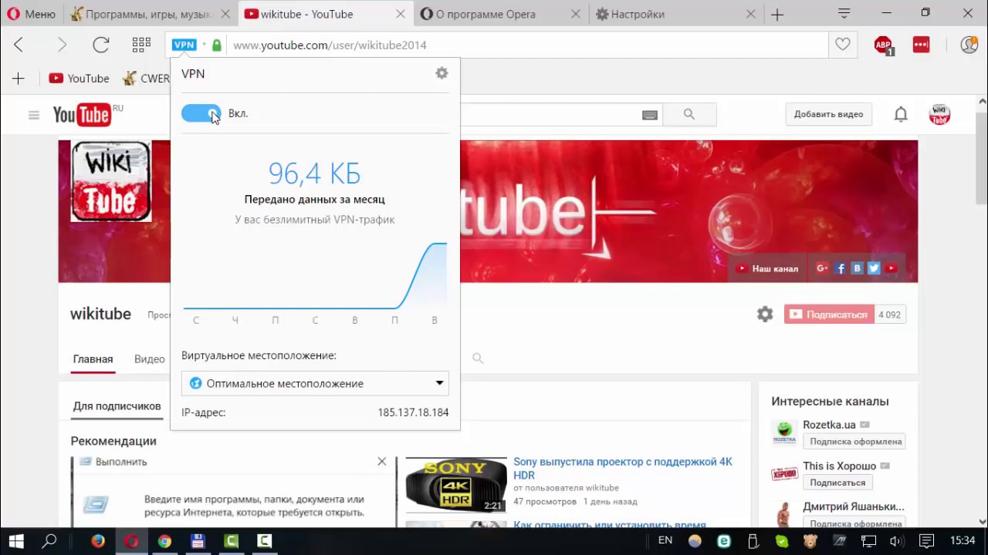Viewport: 988px width, 555px height.
Task: Add page to bookmarks with heart icon
Action: pos(843,45)
